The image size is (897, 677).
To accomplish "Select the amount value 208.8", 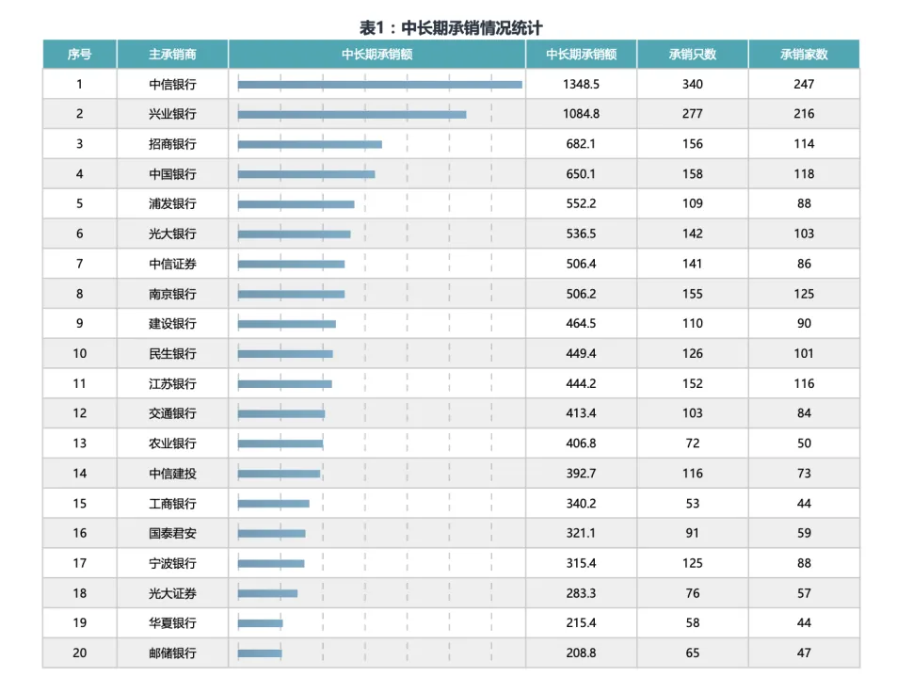I will (581, 653).
